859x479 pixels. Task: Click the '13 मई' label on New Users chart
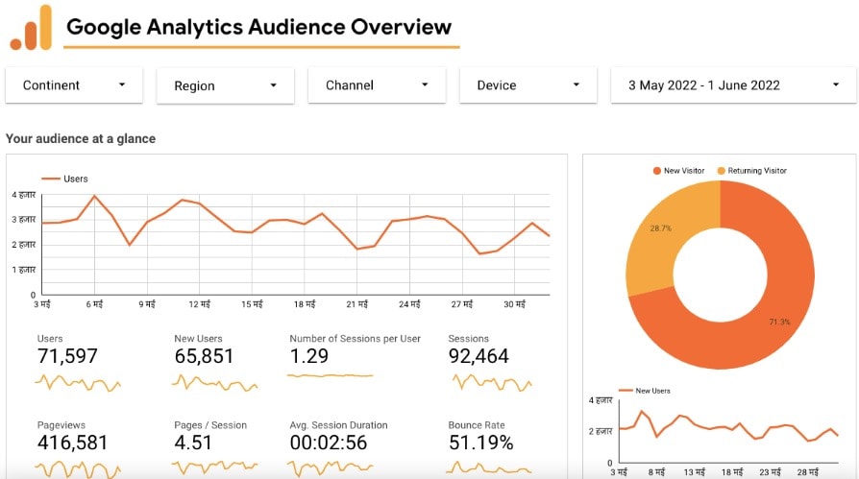click(x=694, y=471)
